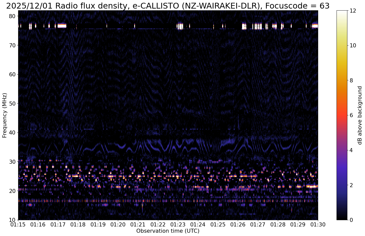Click the 10 MHz frequency tick label
The width and height of the screenshot is (365, 236).
[x=13, y=220]
